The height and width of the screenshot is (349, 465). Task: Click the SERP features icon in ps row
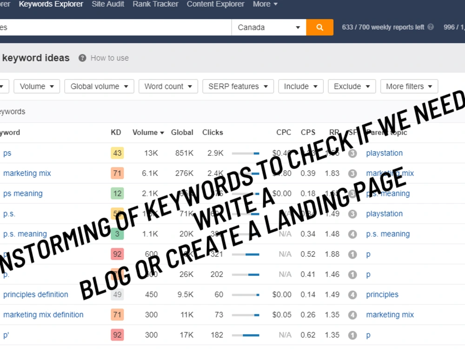pos(352,154)
